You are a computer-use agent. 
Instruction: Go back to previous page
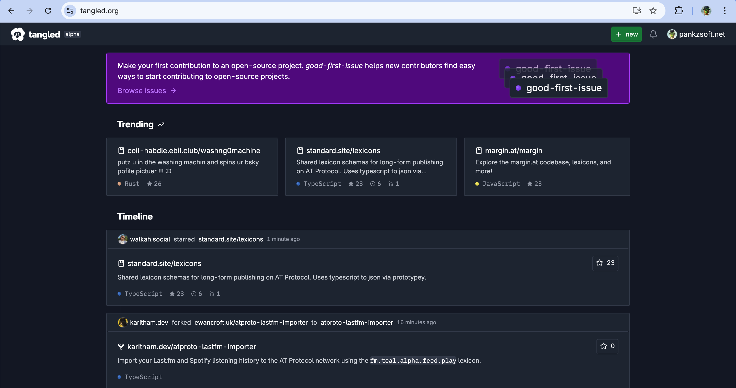click(x=11, y=11)
